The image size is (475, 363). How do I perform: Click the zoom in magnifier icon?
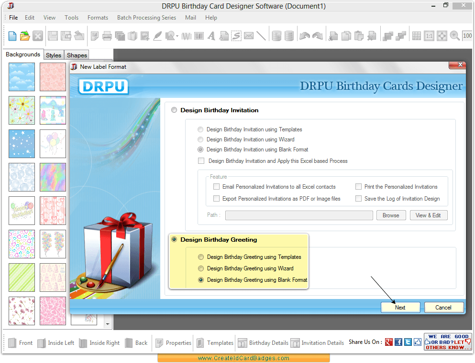455,36
